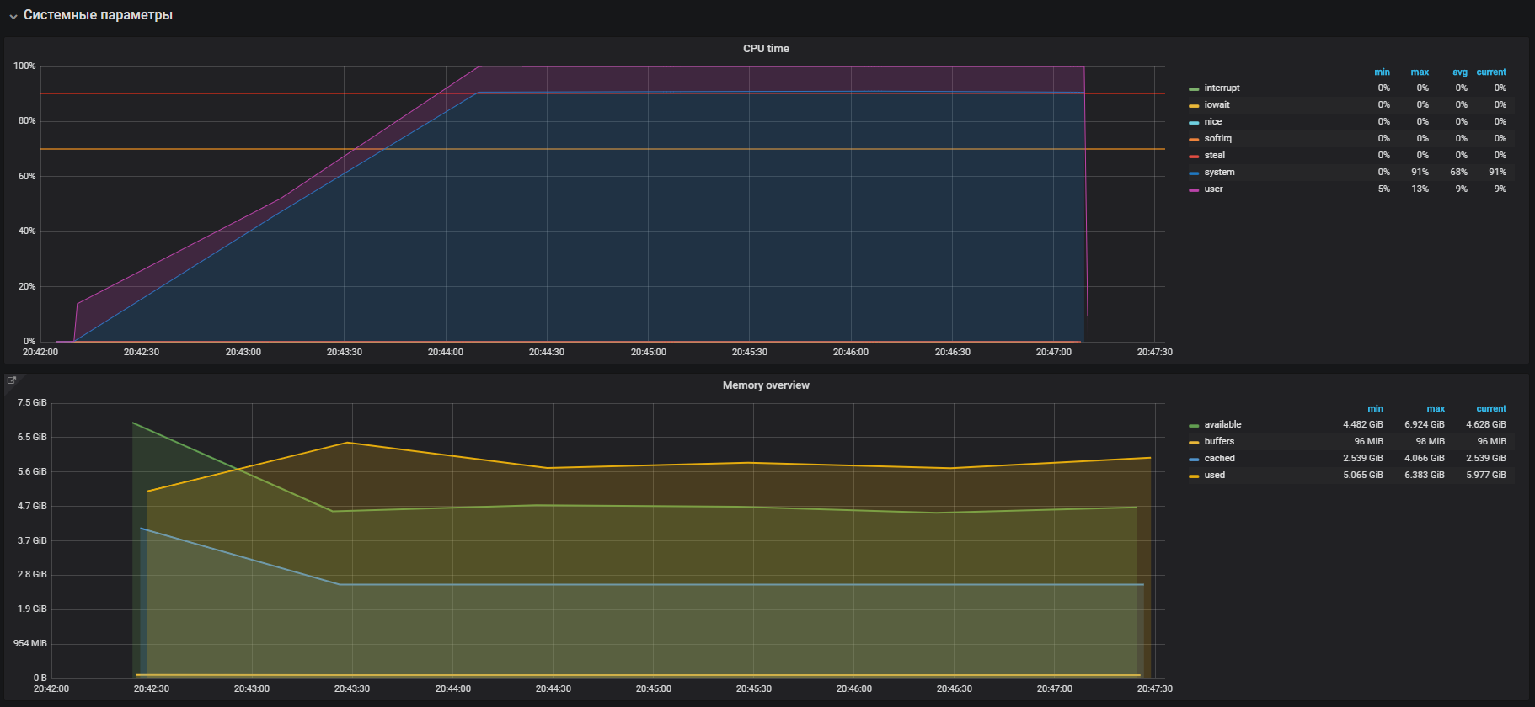Click the cached max value 4.066 GiB
1535x707 pixels.
click(1425, 458)
